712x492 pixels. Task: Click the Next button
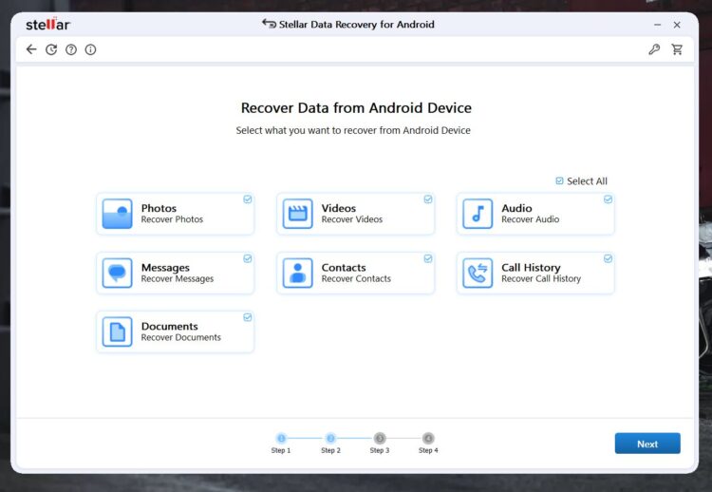(x=647, y=444)
